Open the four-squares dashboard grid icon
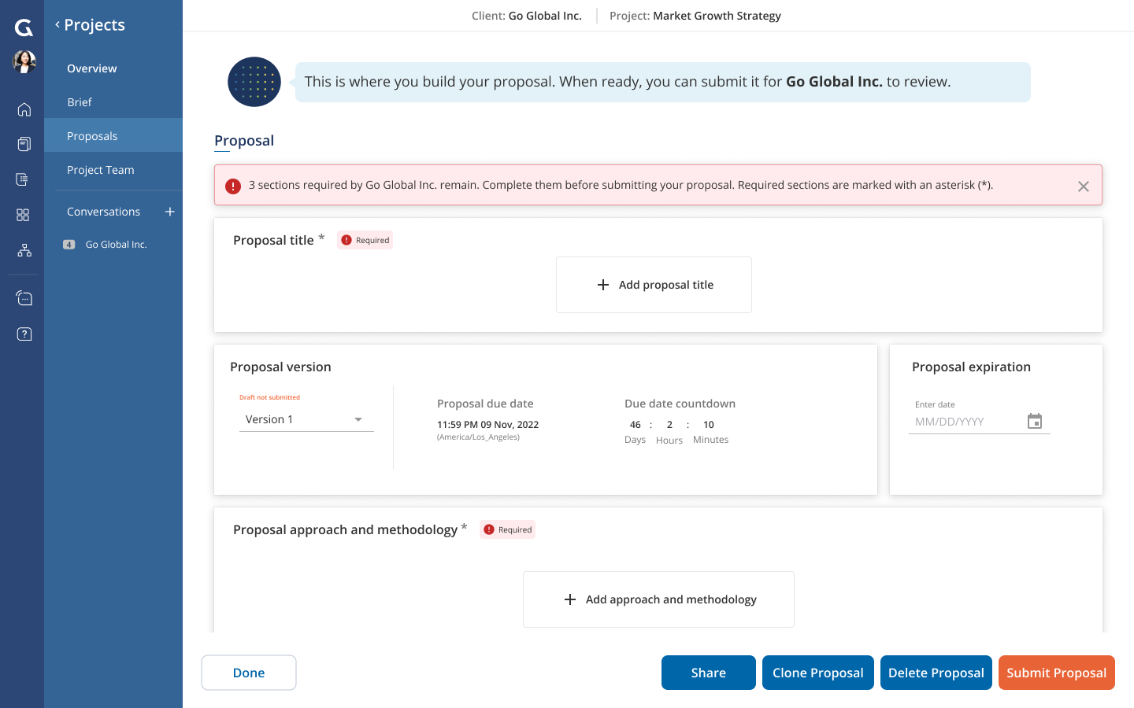Image resolution: width=1134 pixels, height=708 pixels. pos(23,215)
